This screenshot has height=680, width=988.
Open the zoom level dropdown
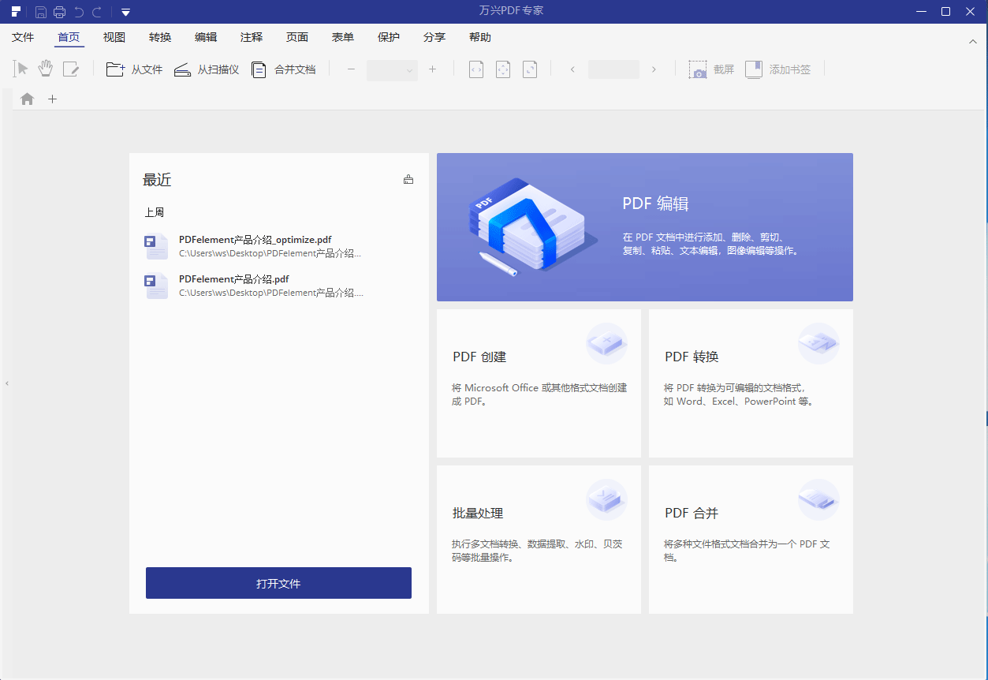click(x=409, y=70)
